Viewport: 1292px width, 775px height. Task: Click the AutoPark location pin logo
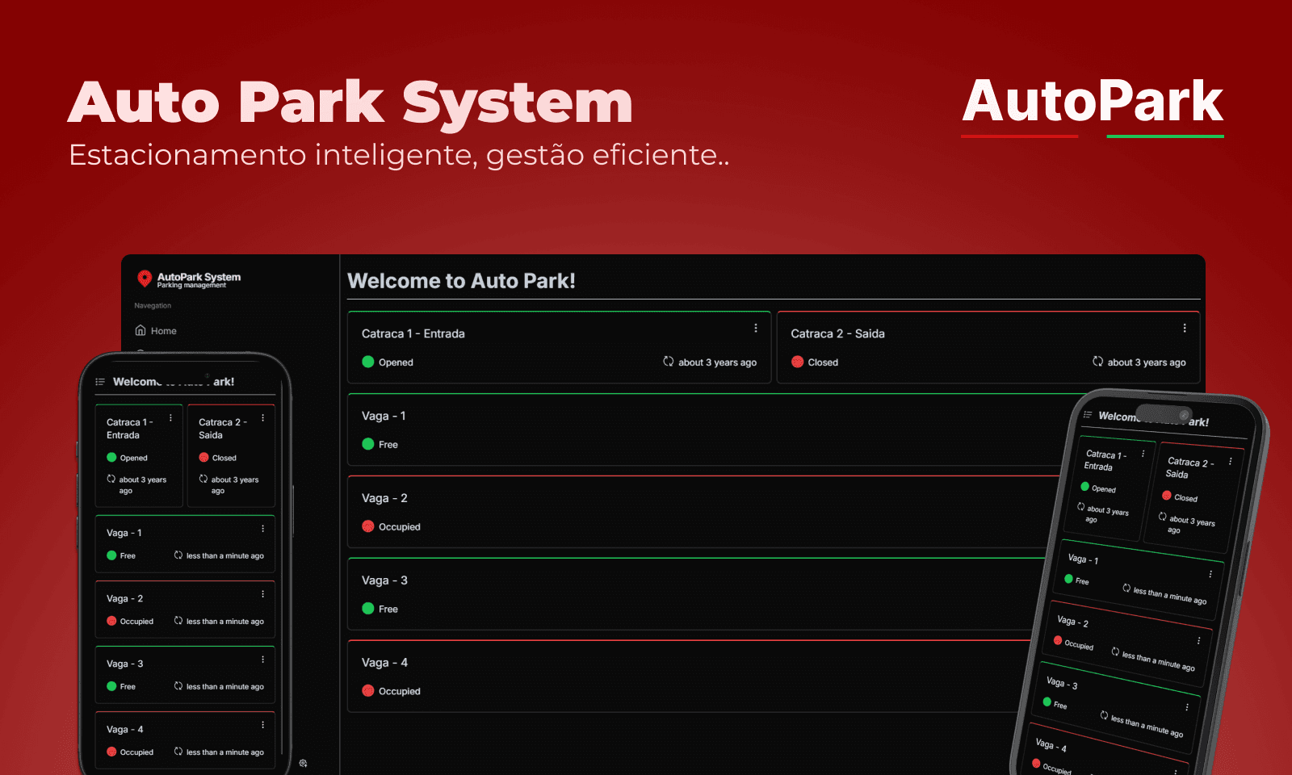(x=146, y=279)
